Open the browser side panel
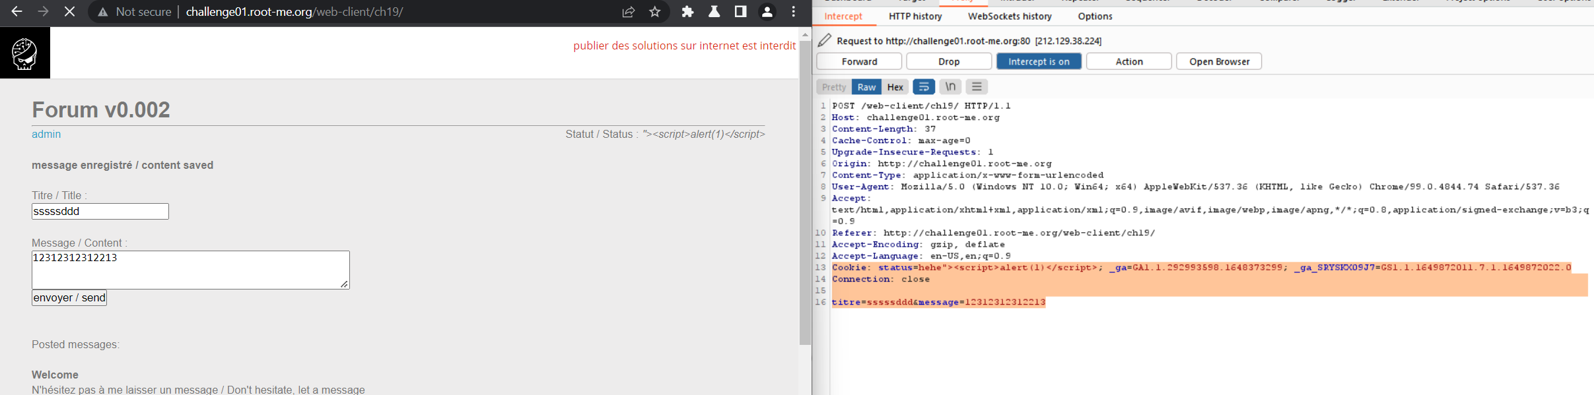Viewport: 1594px width, 395px height. (741, 12)
